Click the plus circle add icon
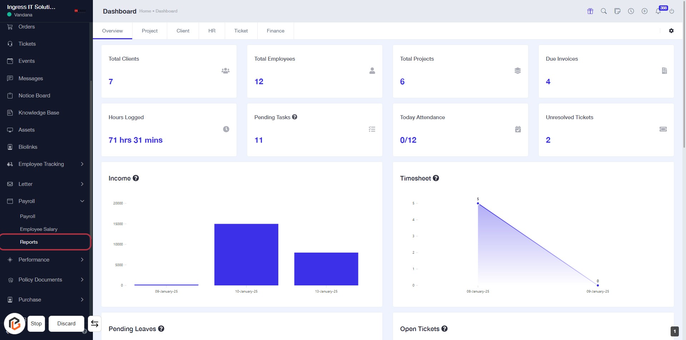Viewport: 686px width, 340px height. 645,11
